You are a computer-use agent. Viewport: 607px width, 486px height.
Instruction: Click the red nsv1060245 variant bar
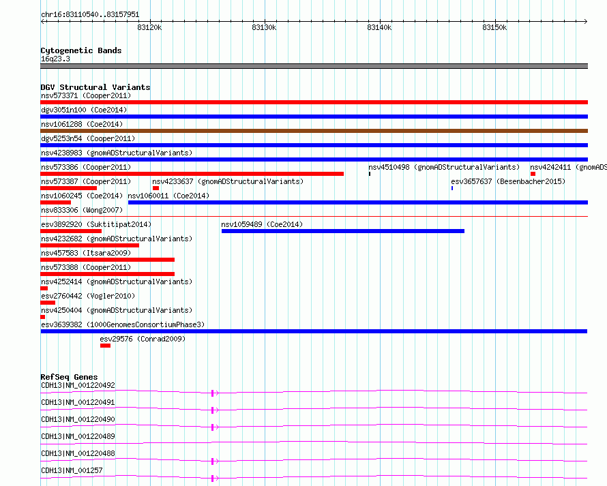point(56,202)
